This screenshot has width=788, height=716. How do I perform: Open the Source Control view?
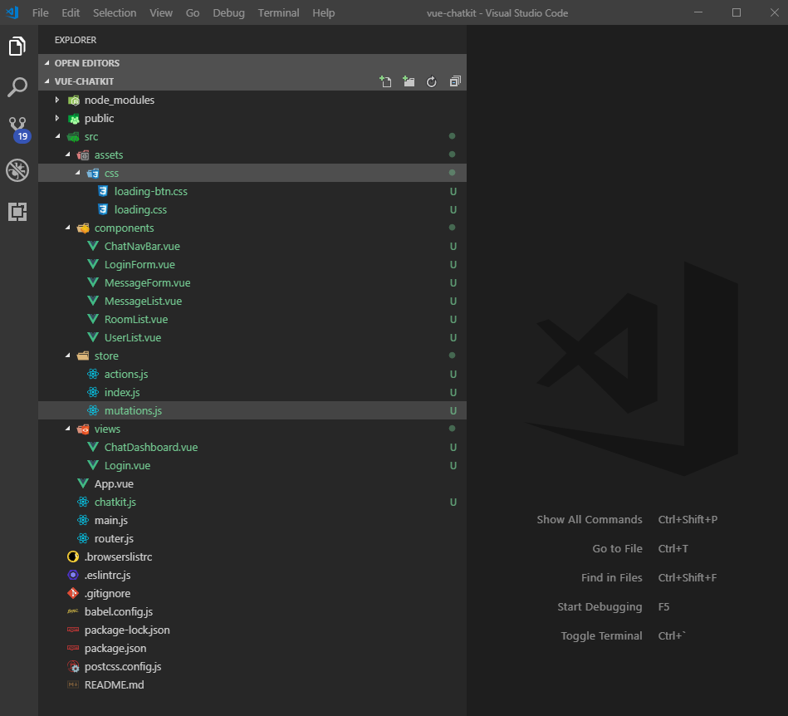click(18, 128)
